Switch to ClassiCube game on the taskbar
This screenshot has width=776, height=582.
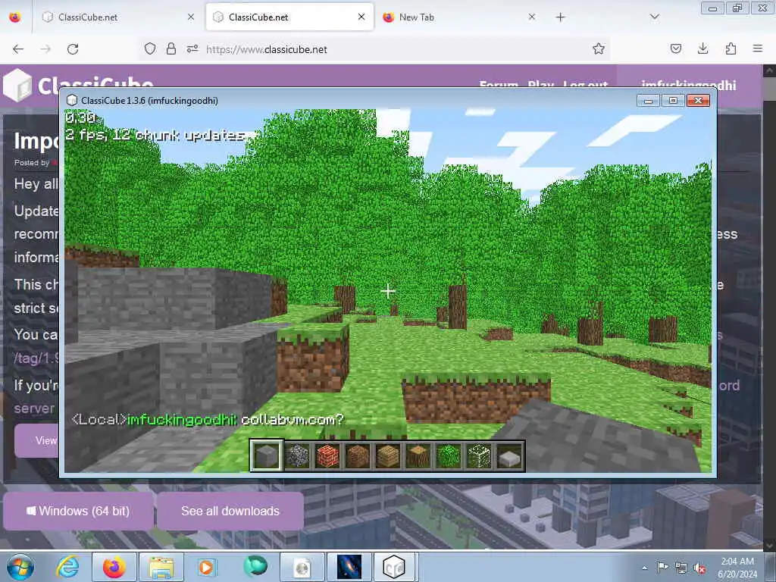point(394,567)
